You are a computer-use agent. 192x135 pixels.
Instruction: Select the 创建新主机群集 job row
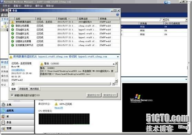click(65, 41)
